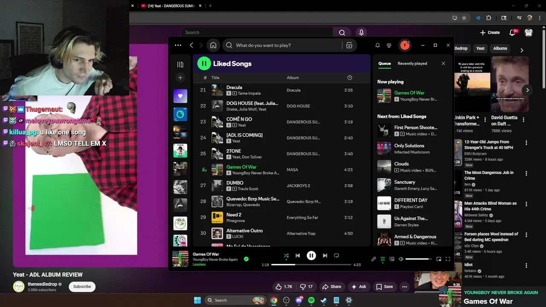Like the YouTube video 1.7K
The image size is (546, 307).
point(284,287)
